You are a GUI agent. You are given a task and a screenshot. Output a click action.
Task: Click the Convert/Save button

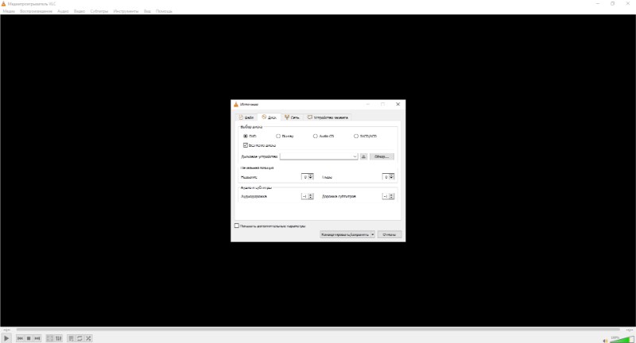pyautogui.click(x=345, y=234)
